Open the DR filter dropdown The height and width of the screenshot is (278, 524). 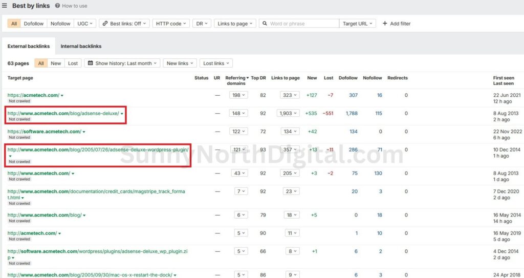202,24
